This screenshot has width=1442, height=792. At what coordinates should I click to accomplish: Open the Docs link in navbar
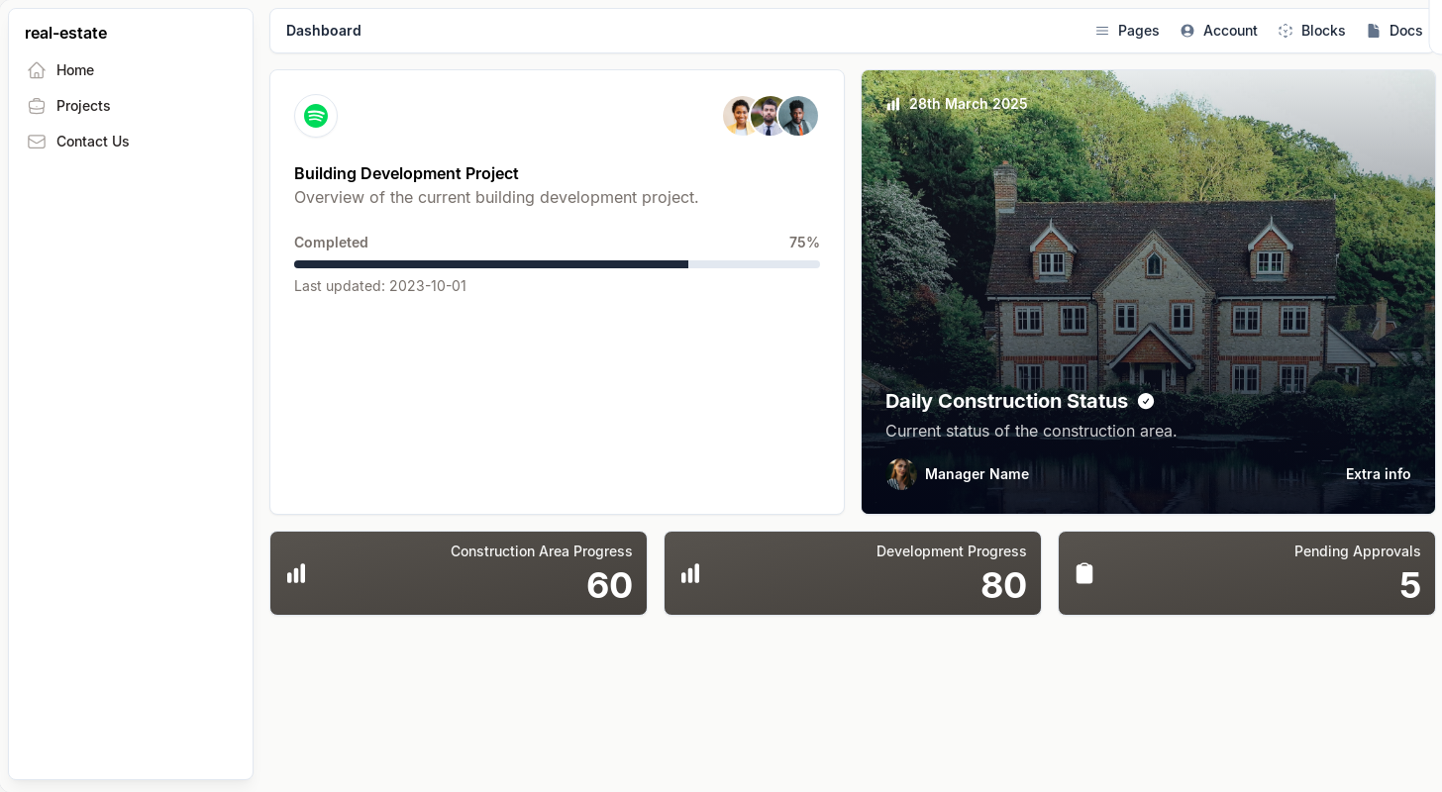pos(1394,31)
